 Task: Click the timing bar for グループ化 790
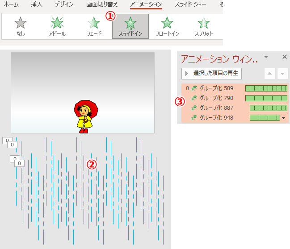coord(266,98)
